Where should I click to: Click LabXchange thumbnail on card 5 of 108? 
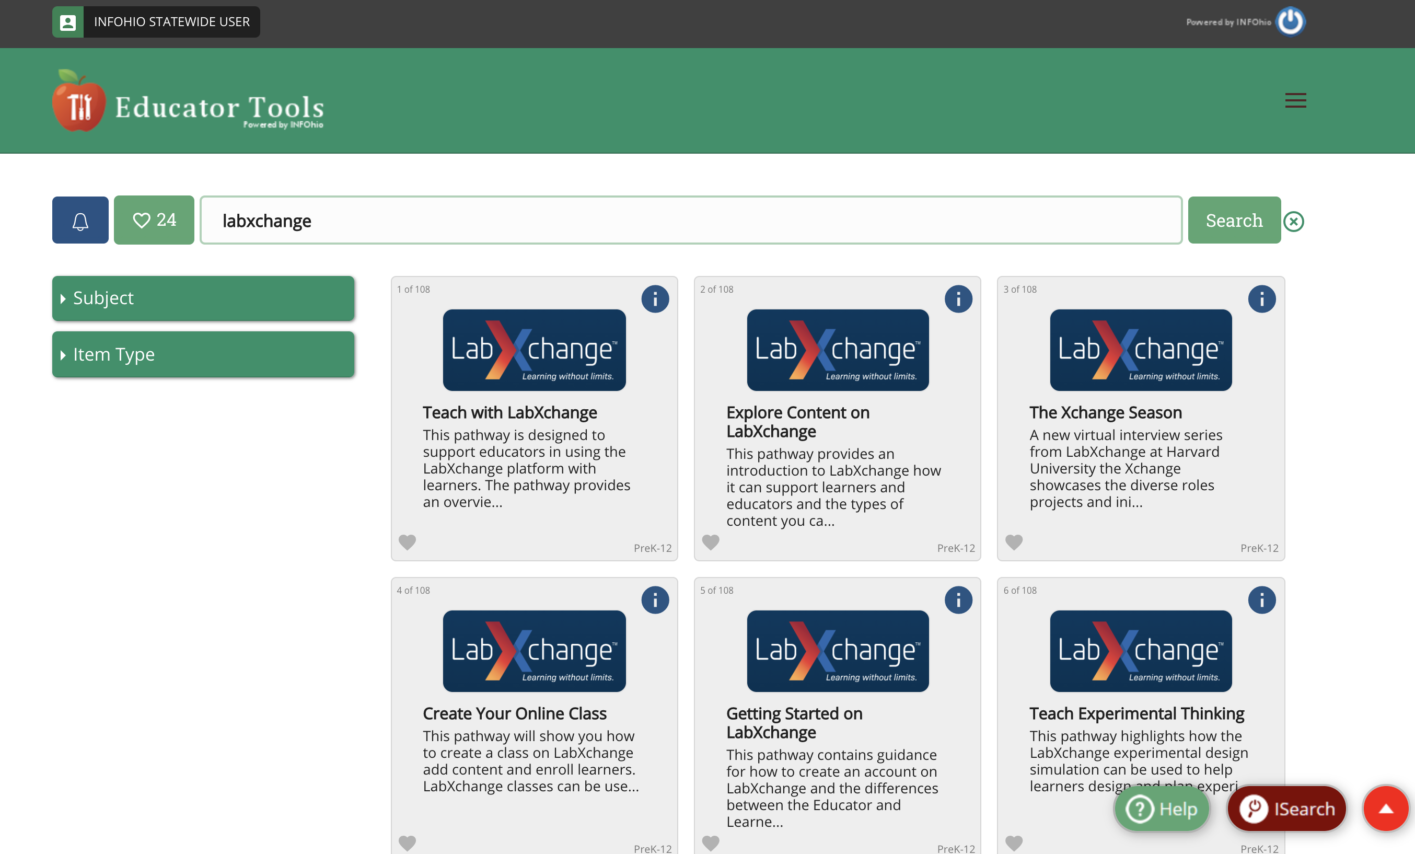(837, 651)
